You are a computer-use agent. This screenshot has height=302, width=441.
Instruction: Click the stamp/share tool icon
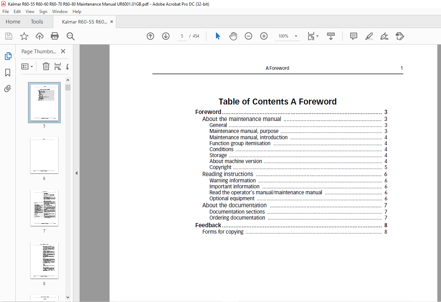point(400,36)
